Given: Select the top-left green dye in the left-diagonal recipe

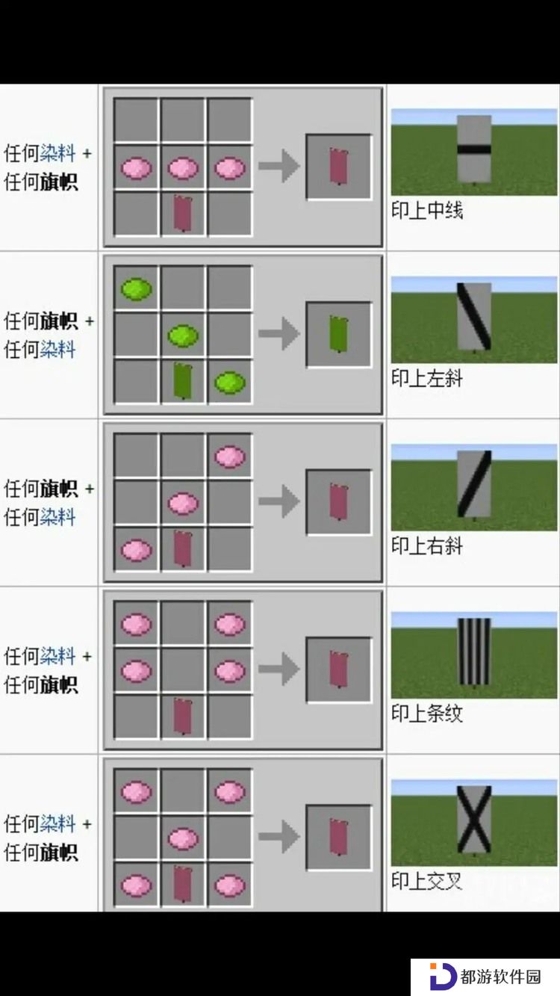Looking at the screenshot, I should (136, 288).
